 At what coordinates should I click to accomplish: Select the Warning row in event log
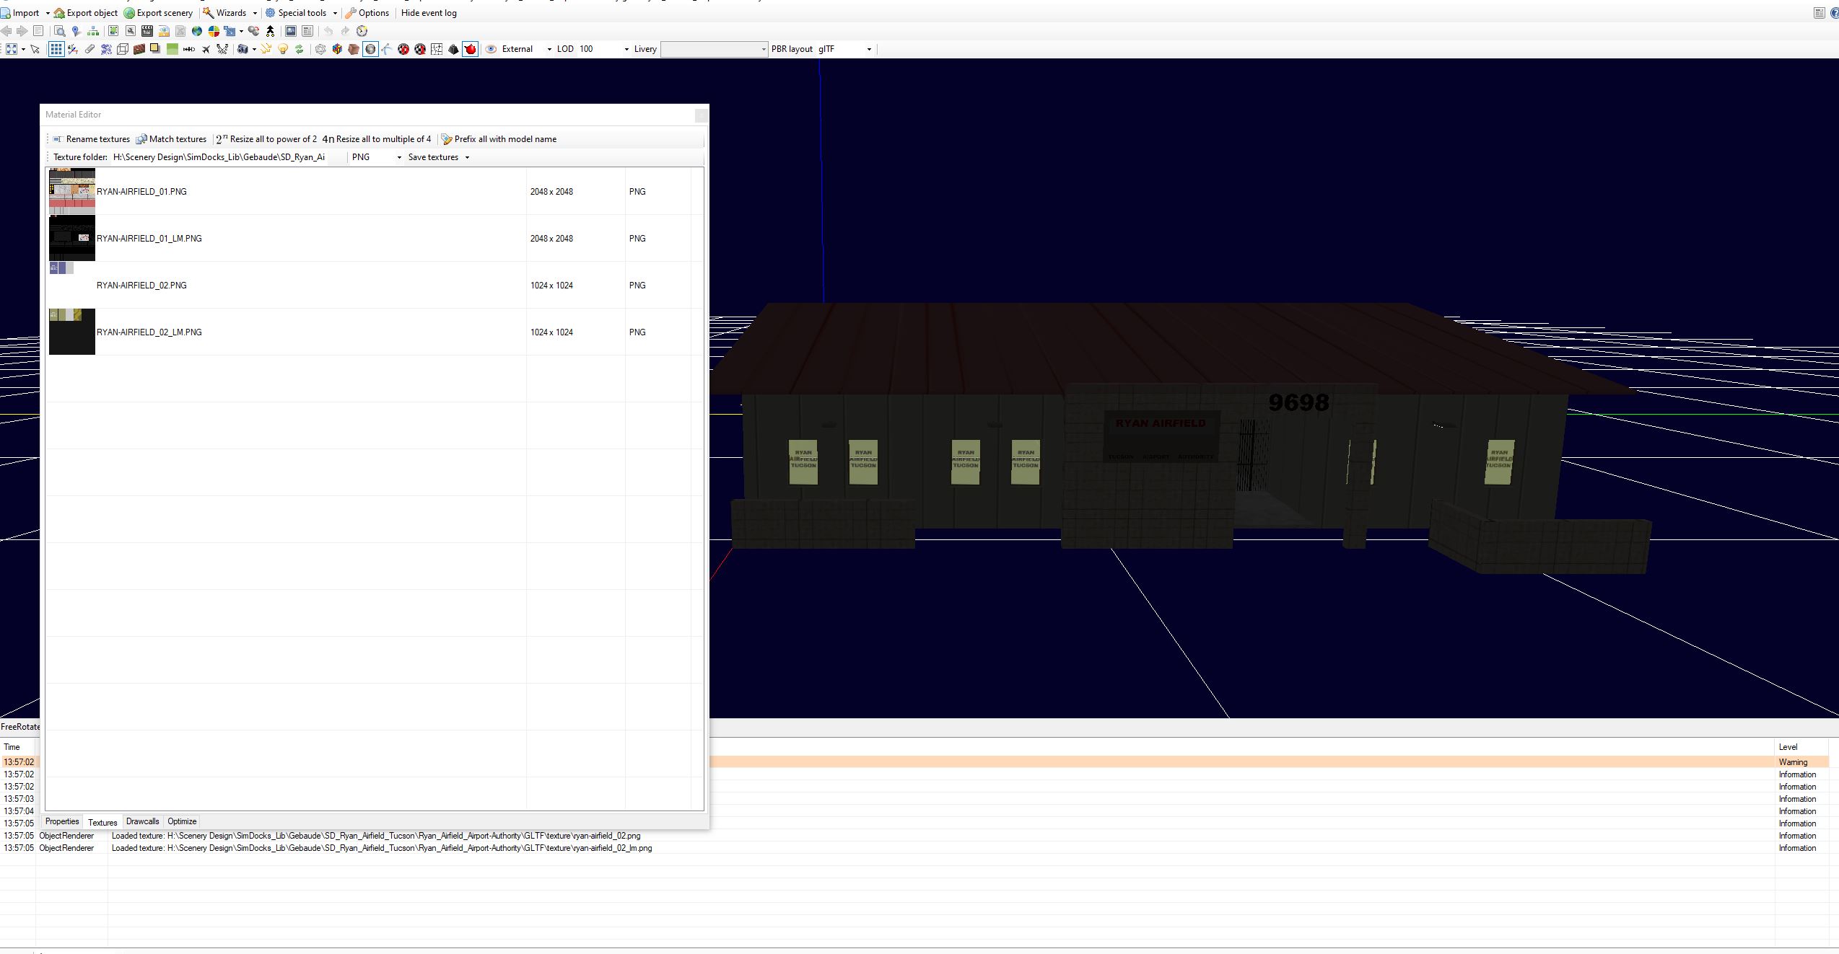tap(915, 762)
